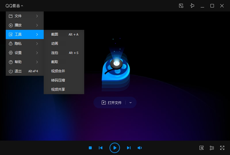Screen dimensions: 230x155
Task: Choose 转码压缩 in the tools submenu
Action: tap(64, 80)
